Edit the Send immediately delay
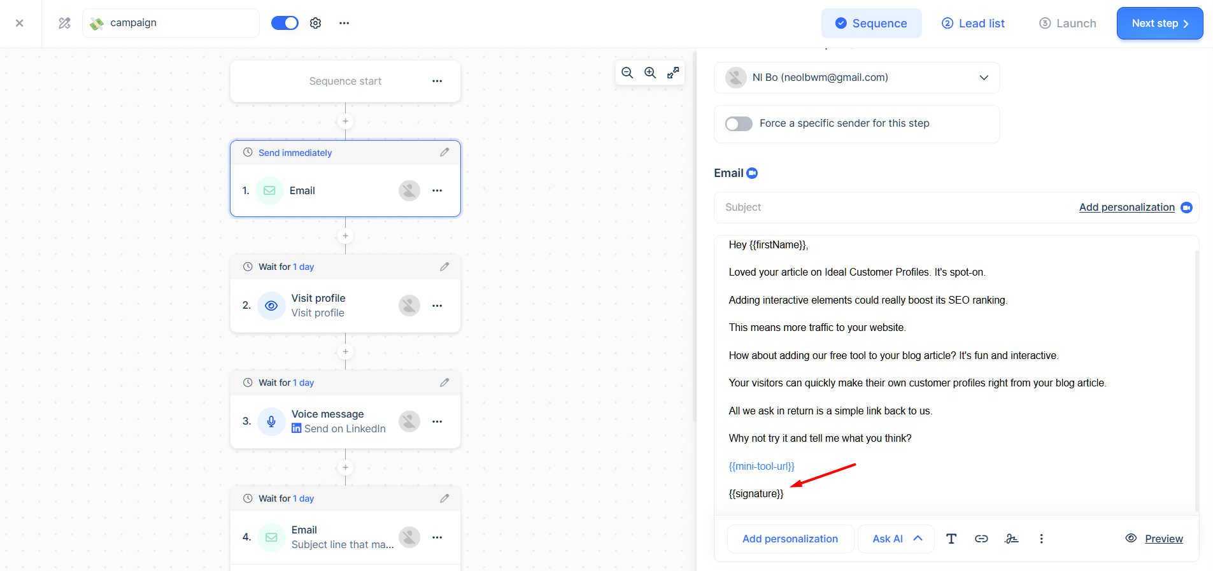 (x=444, y=152)
